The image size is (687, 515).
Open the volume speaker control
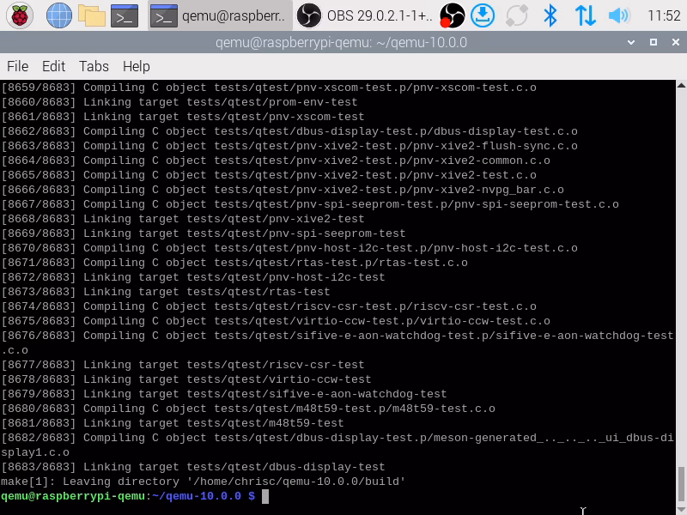coord(619,15)
